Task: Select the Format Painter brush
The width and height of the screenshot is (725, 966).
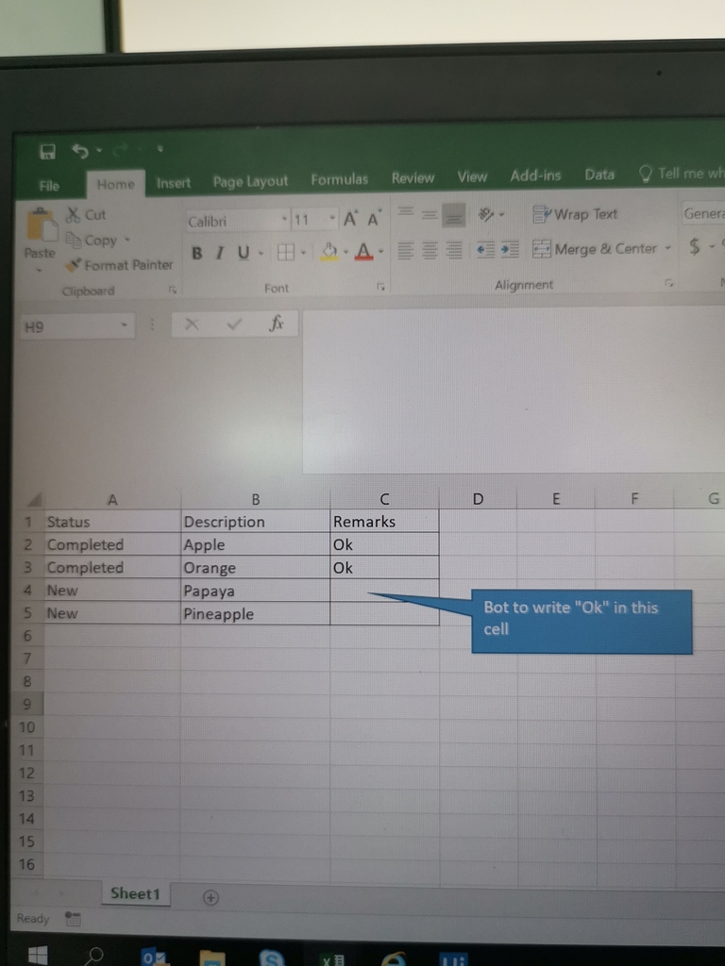Action: [74, 265]
